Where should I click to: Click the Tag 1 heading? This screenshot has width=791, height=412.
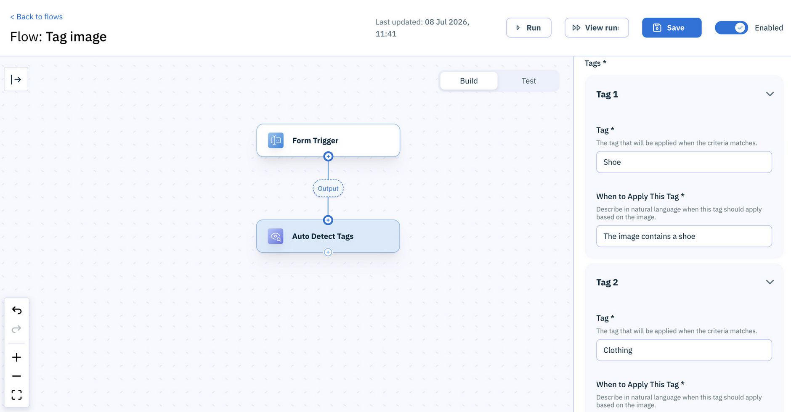coord(607,94)
